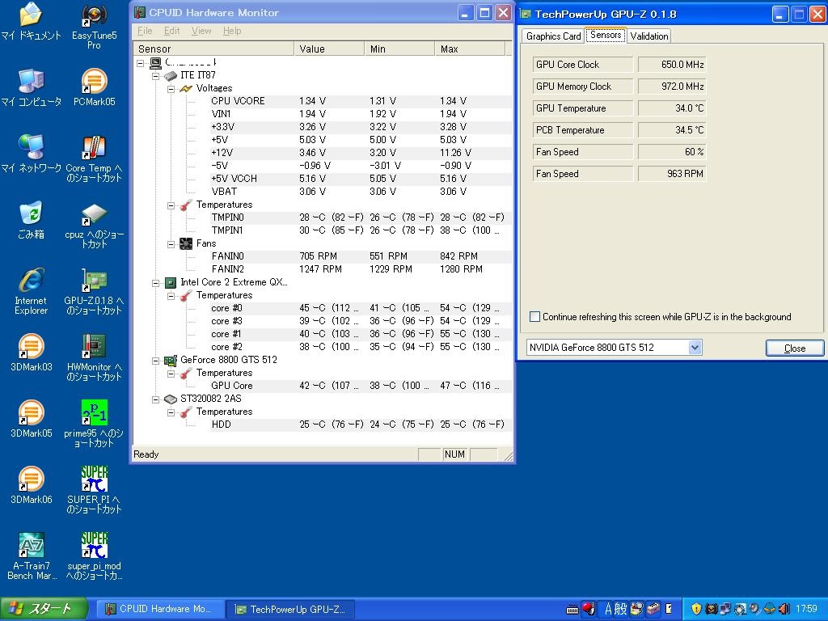Screen dimensions: 828x621
Task: Open the View menu in Hardware Monitor
Action: tap(201, 31)
